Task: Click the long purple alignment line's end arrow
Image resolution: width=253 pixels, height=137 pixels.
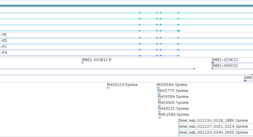Action: 194,69
